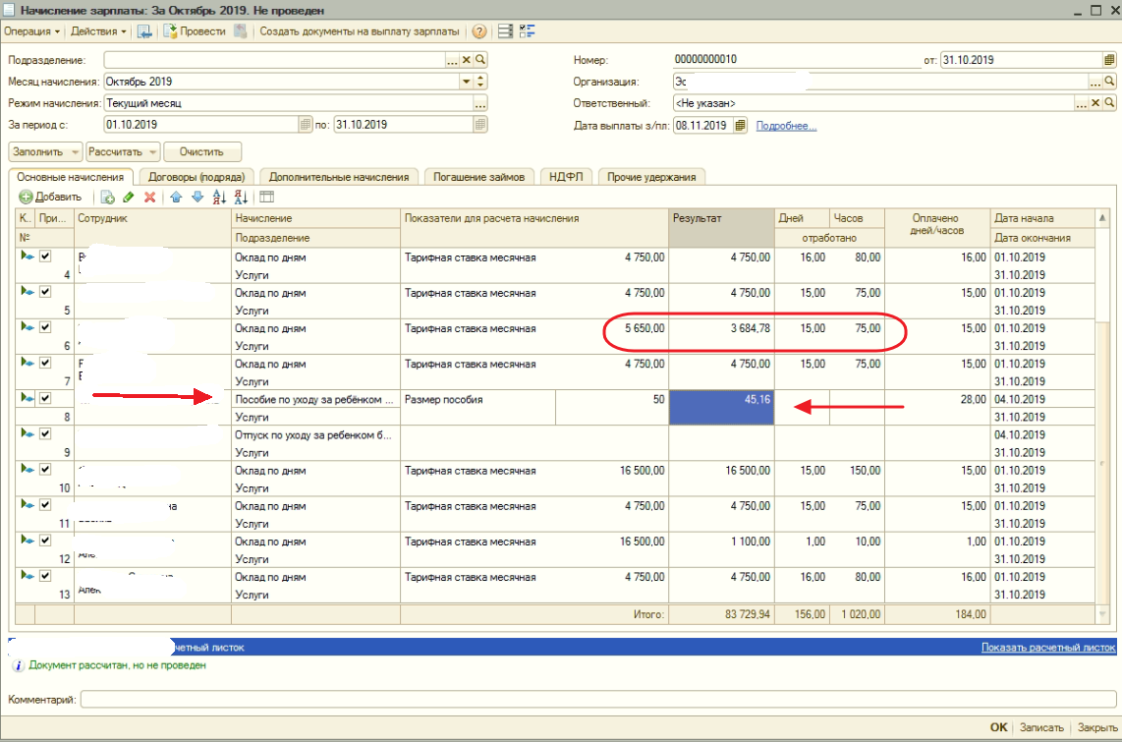Open the Действия menu
This screenshot has width=1122, height=742.
[x=98, y=31]
